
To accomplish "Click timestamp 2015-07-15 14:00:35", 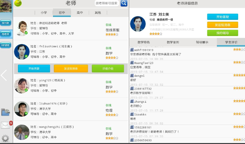I will (147, 59).
